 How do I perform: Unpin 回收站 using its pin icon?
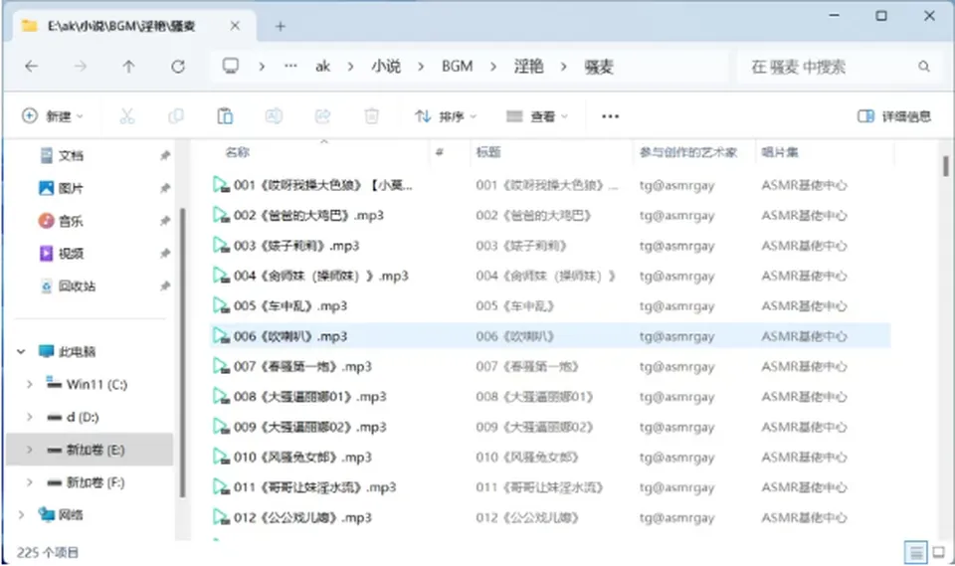click(165, 286)
